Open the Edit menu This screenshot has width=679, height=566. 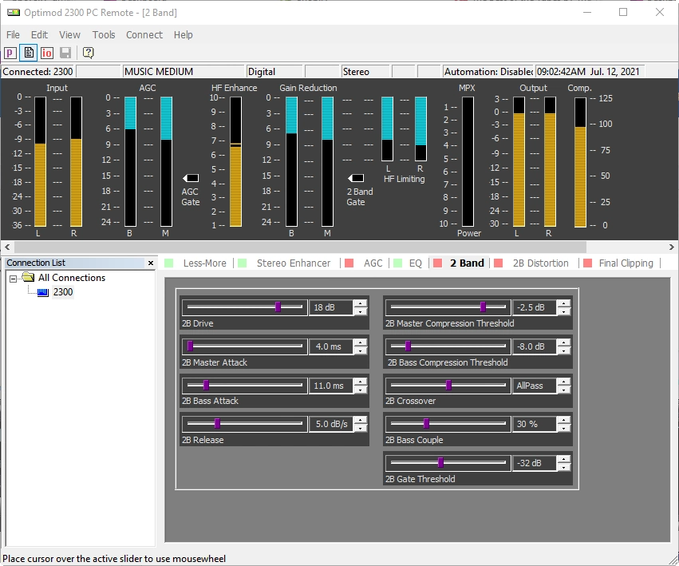39,34
